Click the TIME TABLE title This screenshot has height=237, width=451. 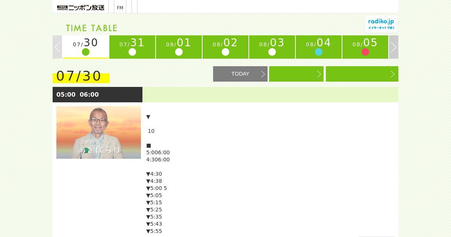click(x=92, y=28)
